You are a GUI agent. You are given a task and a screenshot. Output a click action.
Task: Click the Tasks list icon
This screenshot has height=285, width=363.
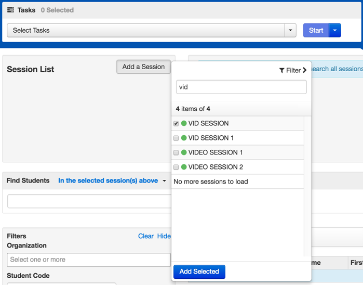pos(10,10)
